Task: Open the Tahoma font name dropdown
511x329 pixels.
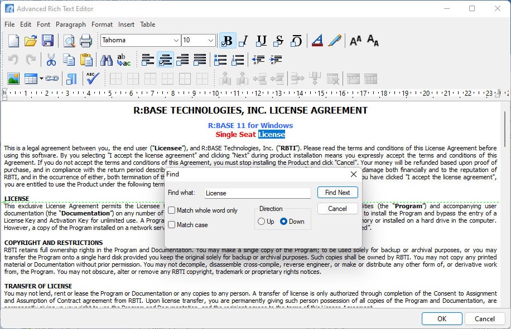Action: (x=176, y=41)
